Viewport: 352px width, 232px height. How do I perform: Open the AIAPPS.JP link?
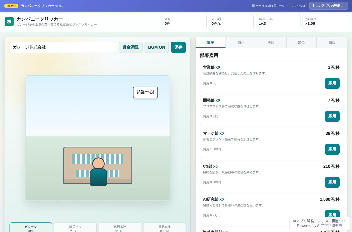[x=298, y=6]
